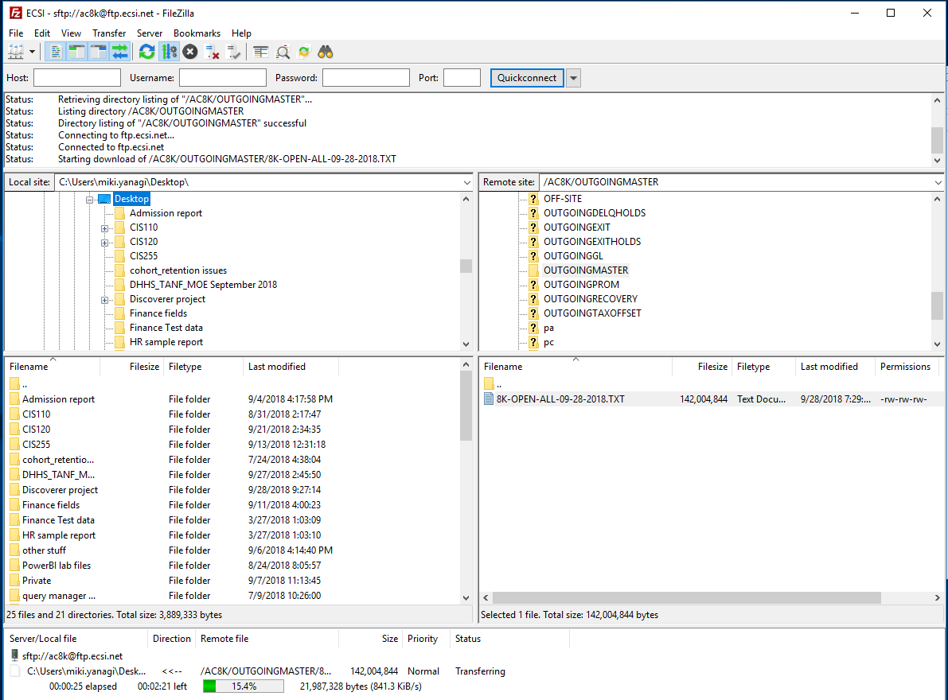948x700 pixels.
Task: Click the message log vertical scrollbar
Action: coord(937,140)
